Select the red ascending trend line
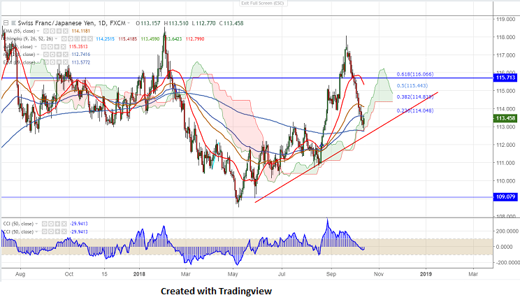 [347, 148]
